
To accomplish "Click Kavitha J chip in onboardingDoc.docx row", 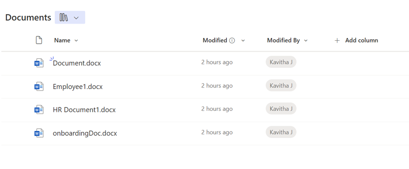I will [281, 132].
